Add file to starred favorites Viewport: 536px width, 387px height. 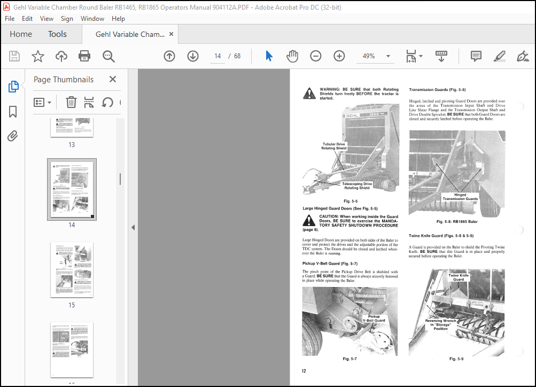coord(38,56)
